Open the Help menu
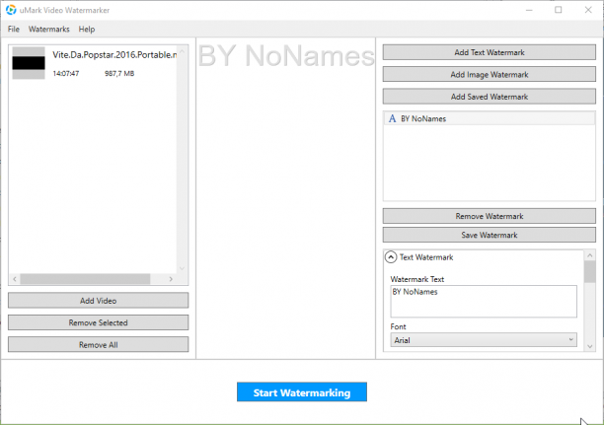This screenshot has width=604, height=425. [87, 30]
